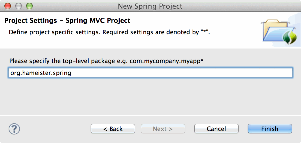Viewport: 301px width, 143px height.
Task: Click the greyed-out 'Next >' button
Action: click(x=163, y=129)
